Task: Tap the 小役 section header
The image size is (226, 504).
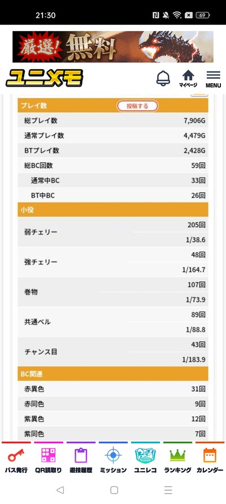Action: coord(113,210)
